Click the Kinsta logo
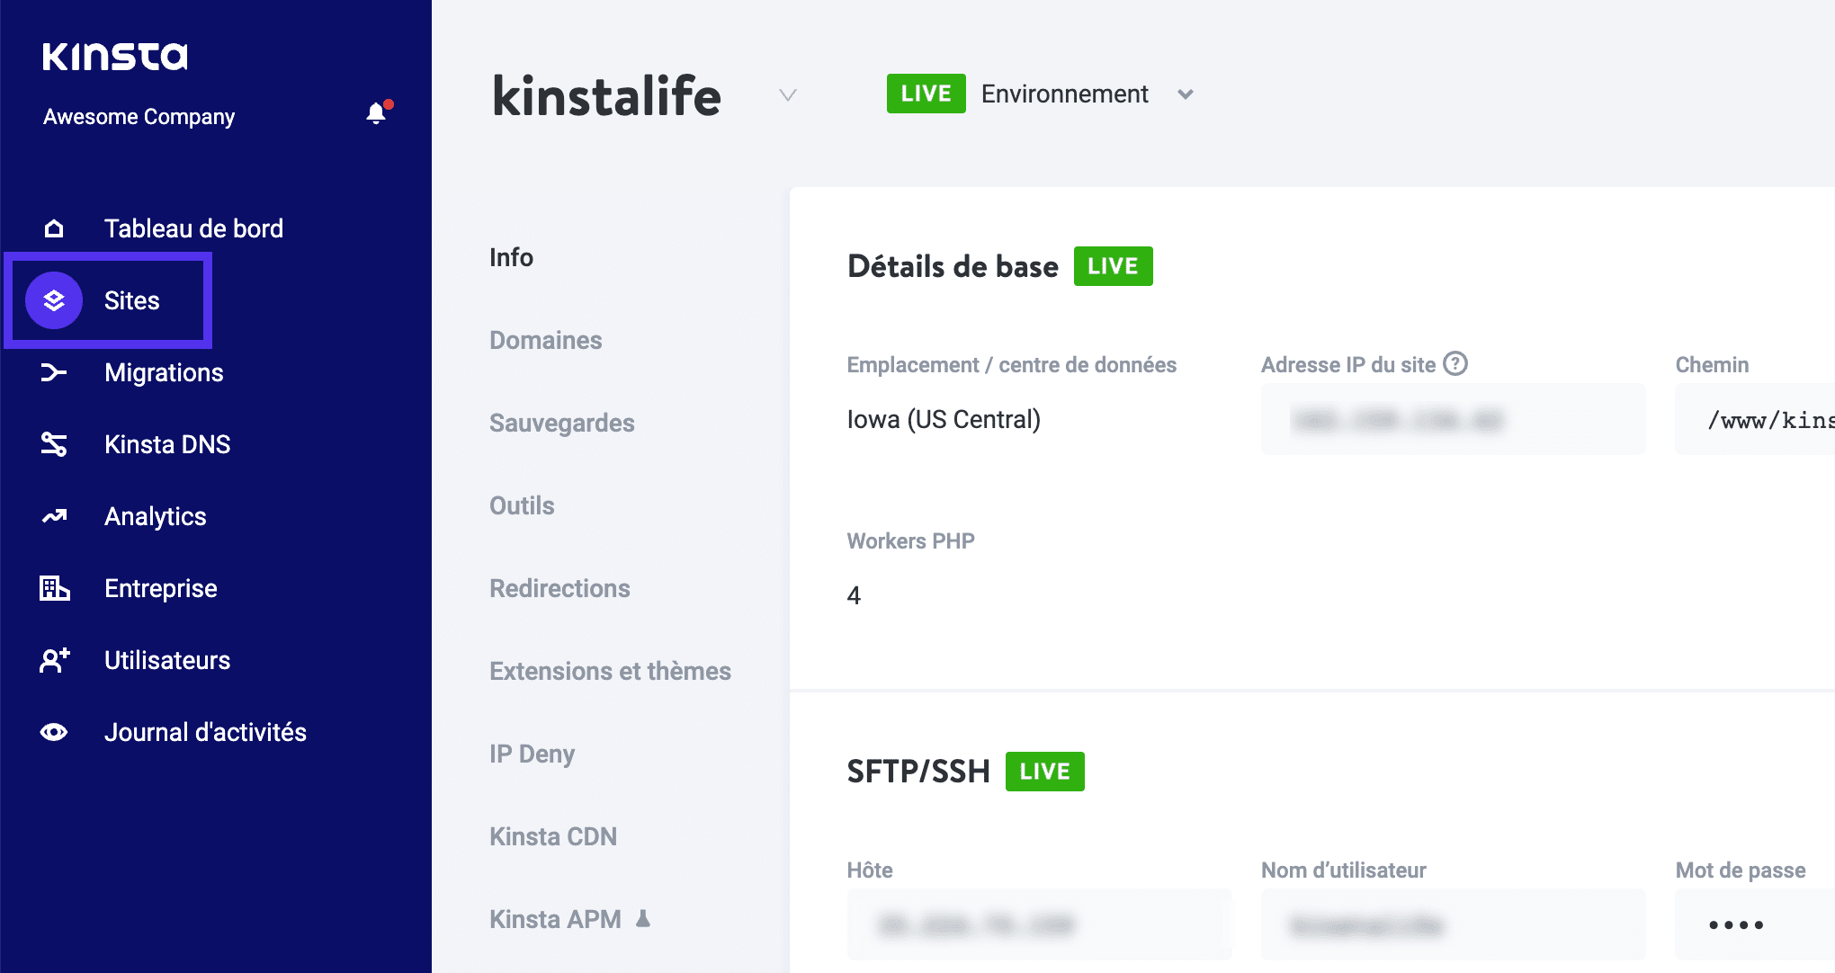The height and width of the screenshot is (973, 1835). pos(114,56)
